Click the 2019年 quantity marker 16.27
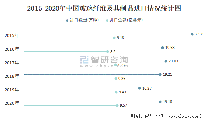The height and width of the screenshot is (124, 208). pyautogui.click(x=140, y=88)
